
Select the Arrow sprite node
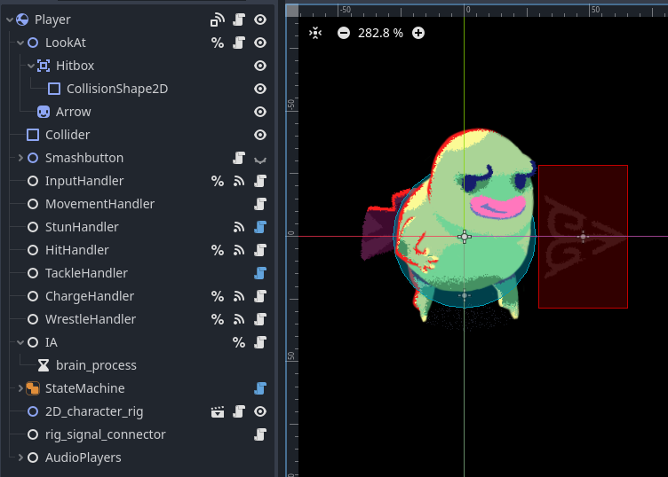click(x=73, y=112)
